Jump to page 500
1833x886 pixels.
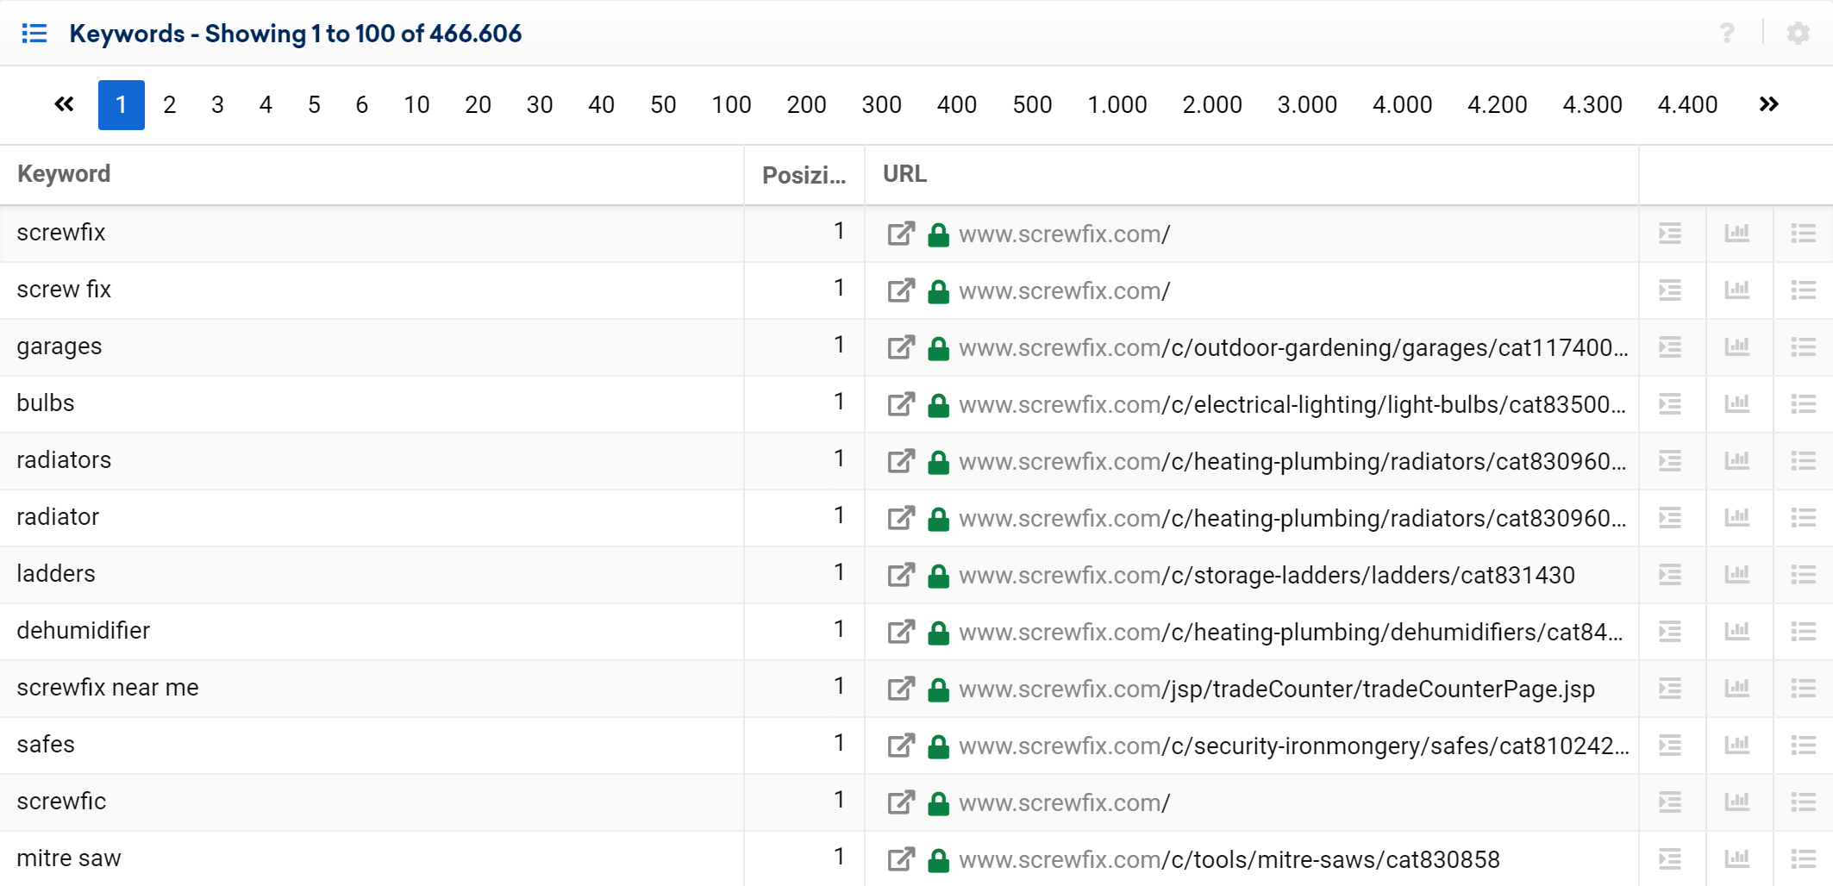tap(1033, 105)
